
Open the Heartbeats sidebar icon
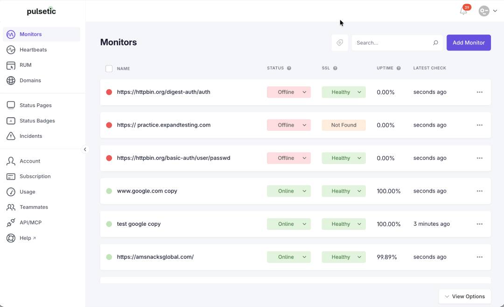tap(11, 50)
